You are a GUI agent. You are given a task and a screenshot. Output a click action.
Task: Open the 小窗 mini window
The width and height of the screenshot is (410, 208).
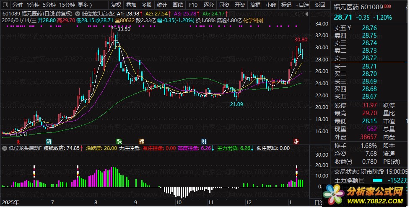tap(271, 5)
